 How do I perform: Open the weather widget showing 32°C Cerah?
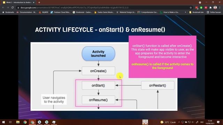168,122
